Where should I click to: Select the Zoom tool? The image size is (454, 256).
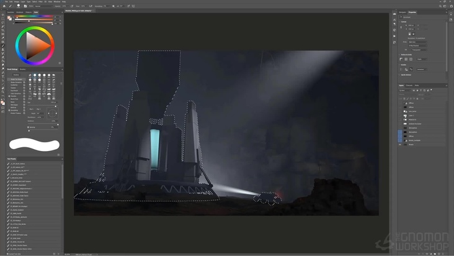3,91
